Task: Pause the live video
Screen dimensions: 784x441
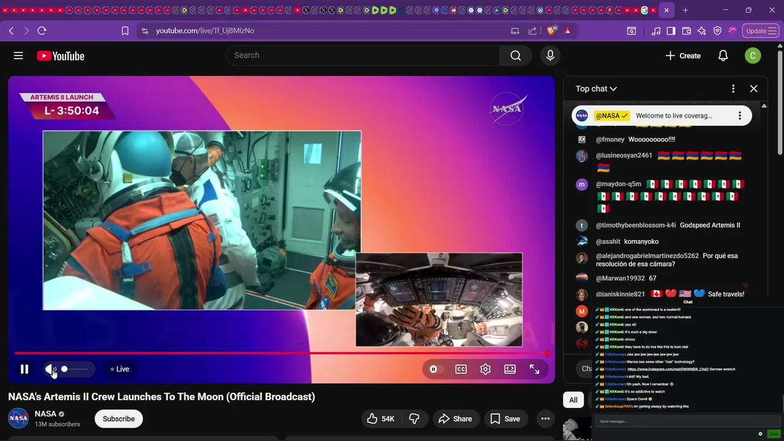Action: pyautogui.click(x=24, y=369)
